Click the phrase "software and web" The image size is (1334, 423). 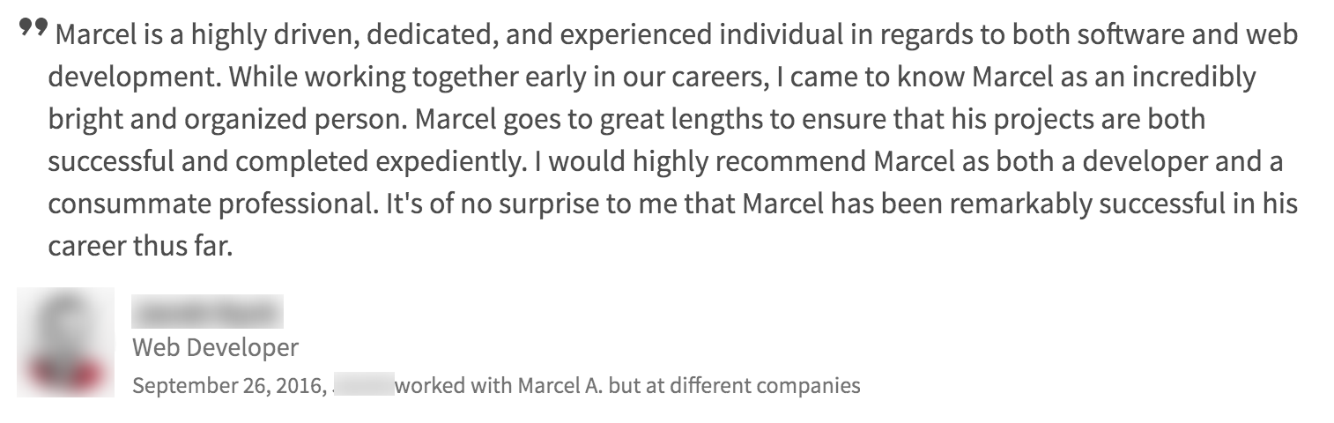click(1188, 35)
